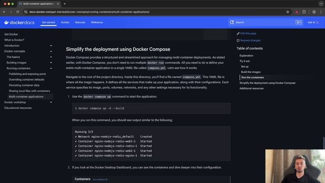This screenshot has width=325, height=183.
Task: Click the browser forward arrow
Action: coord(11,12)
